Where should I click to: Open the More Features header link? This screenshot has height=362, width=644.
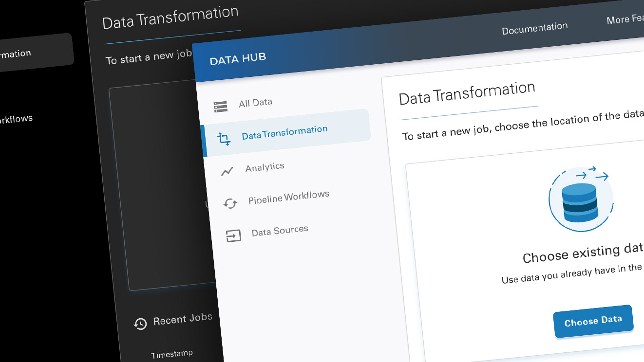[625, 19]
